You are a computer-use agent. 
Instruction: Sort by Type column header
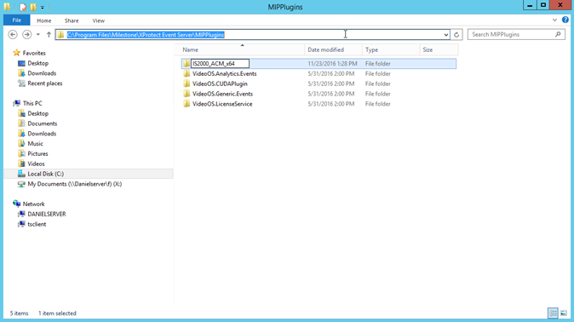(391, 49)
